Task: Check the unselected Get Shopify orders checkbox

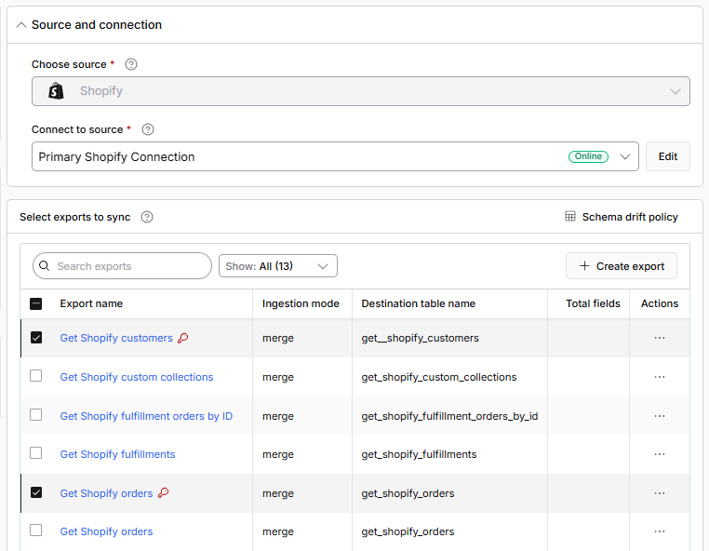Action: click(x=35, y=531)
